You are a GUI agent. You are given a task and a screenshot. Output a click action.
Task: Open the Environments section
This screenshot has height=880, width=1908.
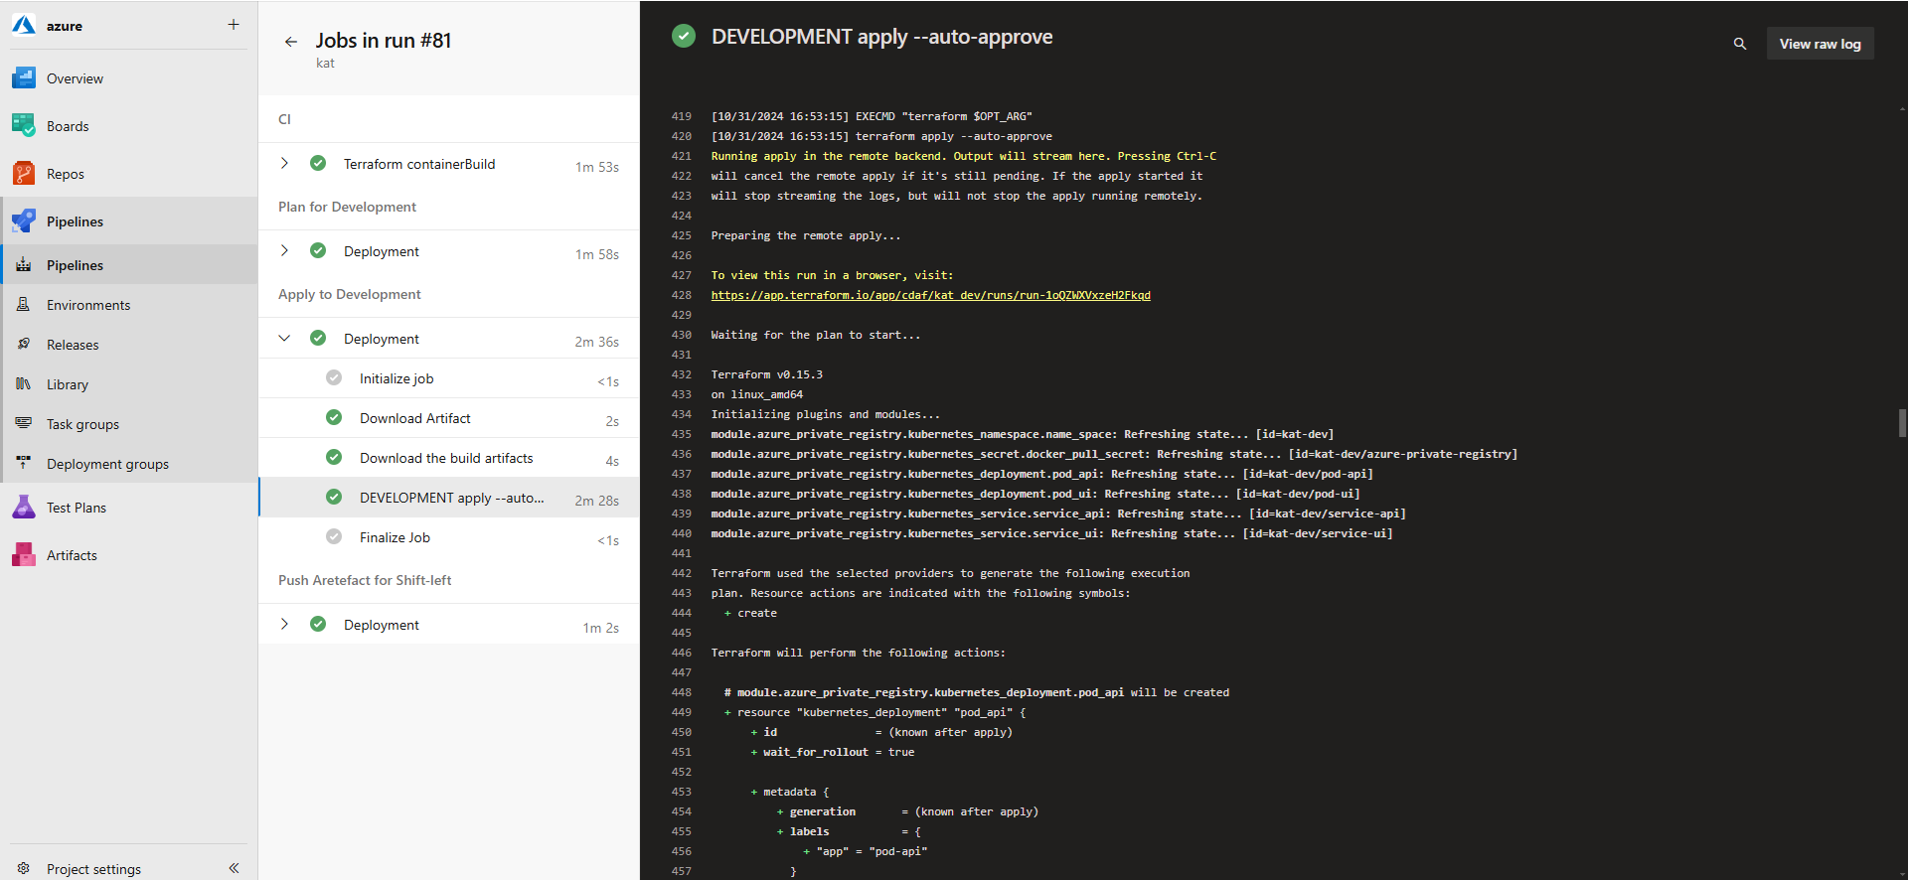click(129, 305)
